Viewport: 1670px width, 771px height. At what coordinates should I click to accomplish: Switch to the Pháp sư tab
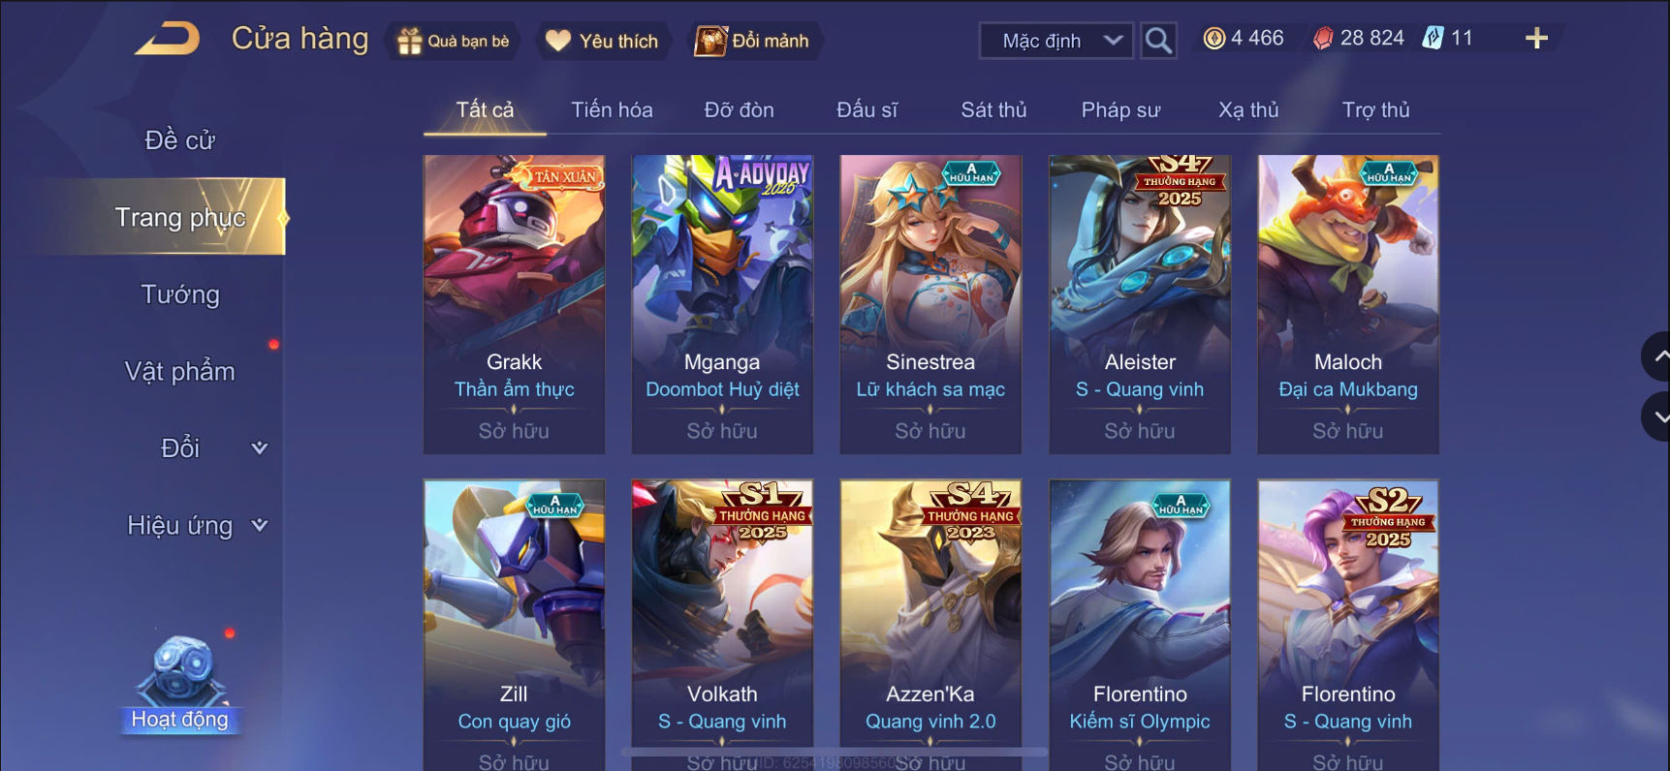click(x=1120, y=110)
